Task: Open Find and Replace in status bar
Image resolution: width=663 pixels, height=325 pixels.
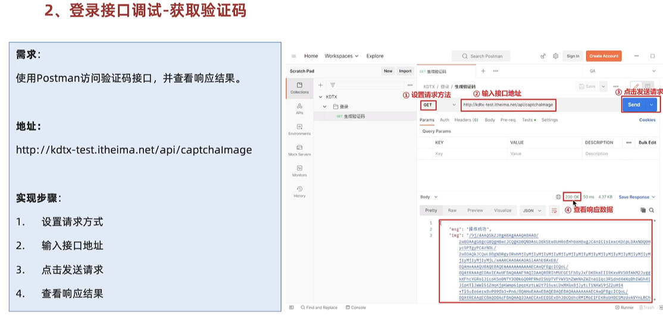Action: [x=319, y=308]
